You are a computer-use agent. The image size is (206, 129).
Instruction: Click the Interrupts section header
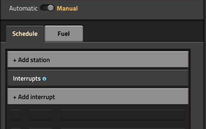[x=98, y=78]
